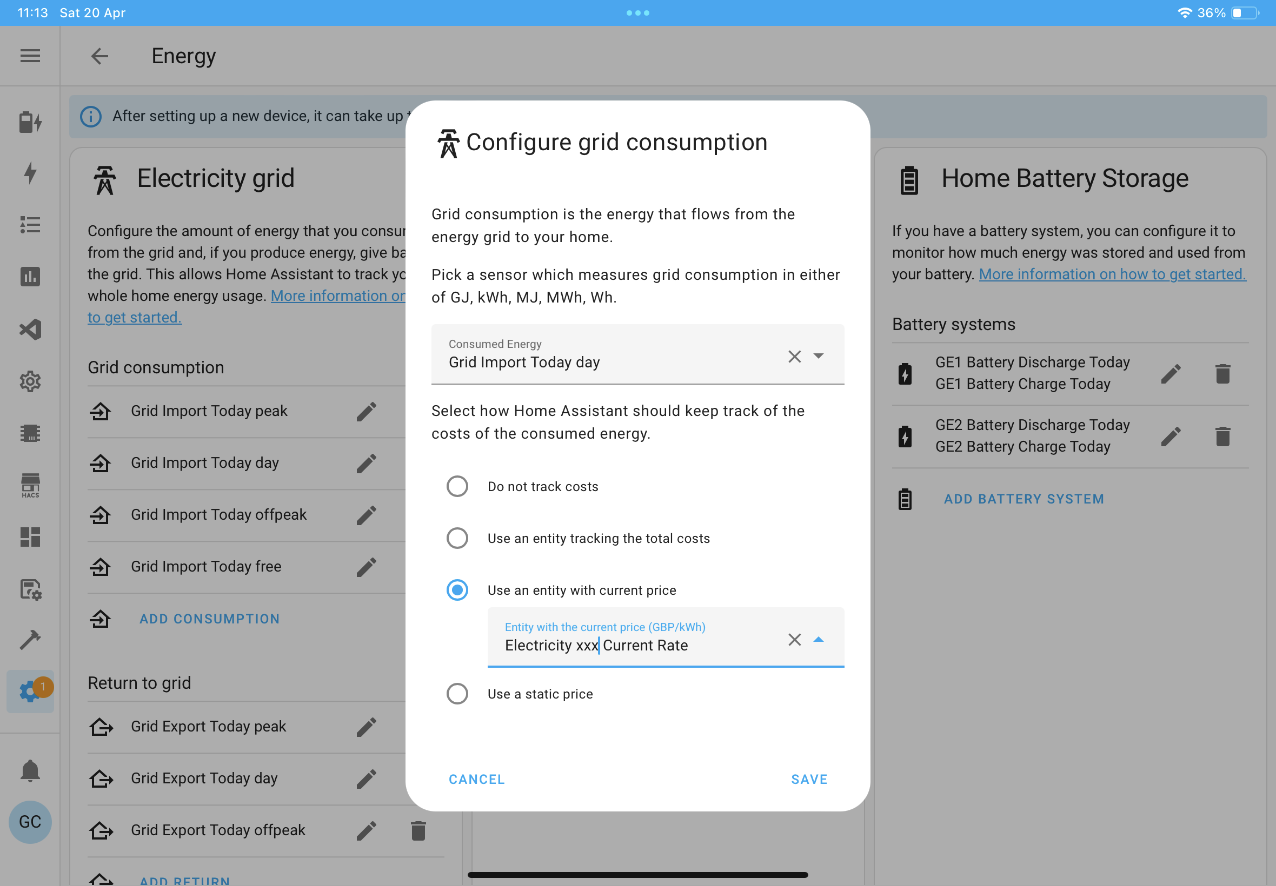Open the hamburger sidebar menu
This screenshot has height=886, width=1276.
(x=30, y=56)
